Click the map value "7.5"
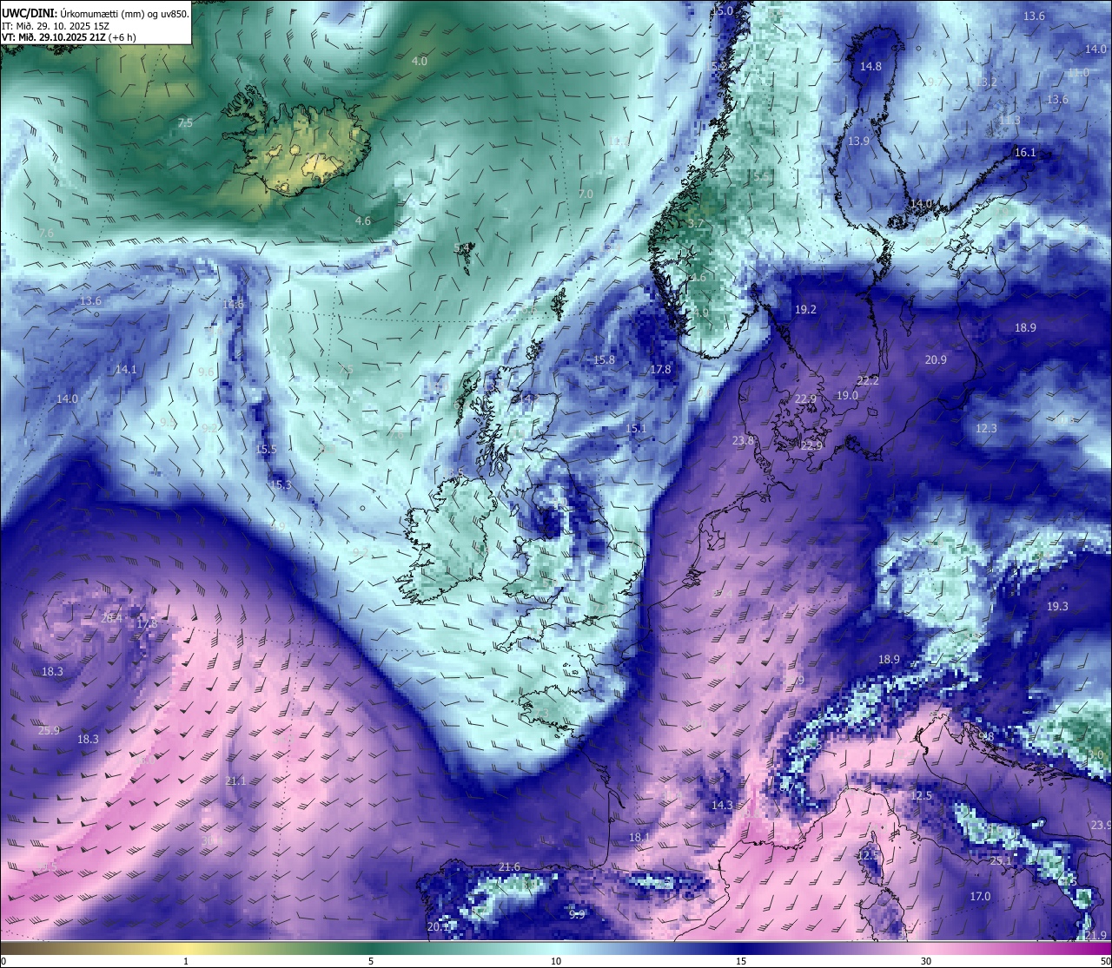 [x=185, y=123]
